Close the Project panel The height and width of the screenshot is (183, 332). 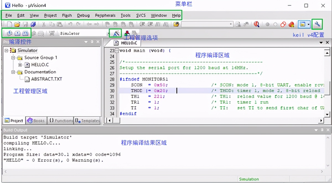point(98,42)
